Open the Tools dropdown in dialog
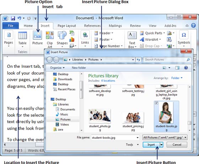This screenshot has width=199, height=164. [x=132, y=144]
